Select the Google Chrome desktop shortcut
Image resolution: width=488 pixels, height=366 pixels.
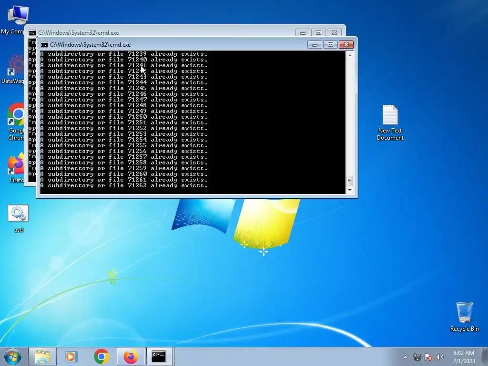(16, 122)
